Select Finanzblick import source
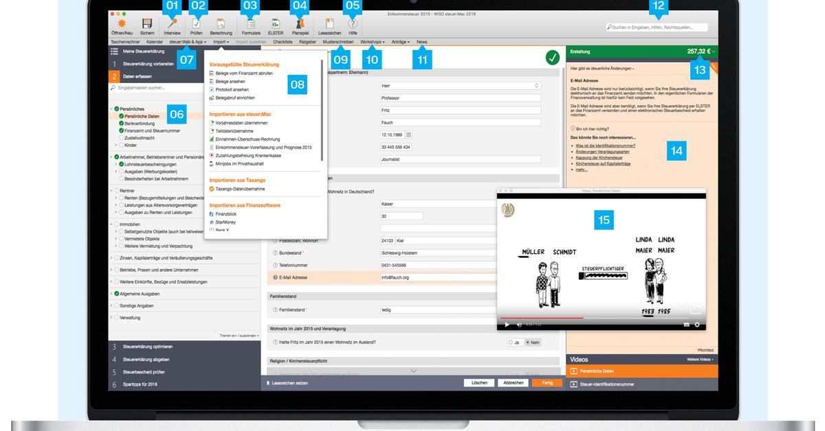Screen dimensions: 825x431 (225, 214)
